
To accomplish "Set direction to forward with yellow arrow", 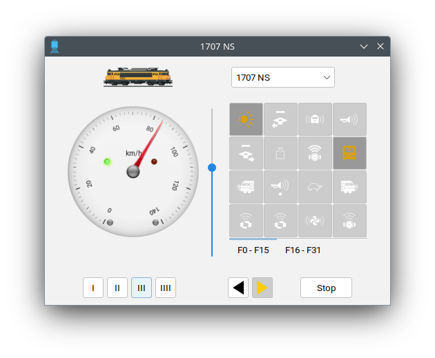I will [x=262, y=288].
